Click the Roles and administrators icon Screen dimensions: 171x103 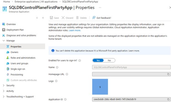[8, 58]
